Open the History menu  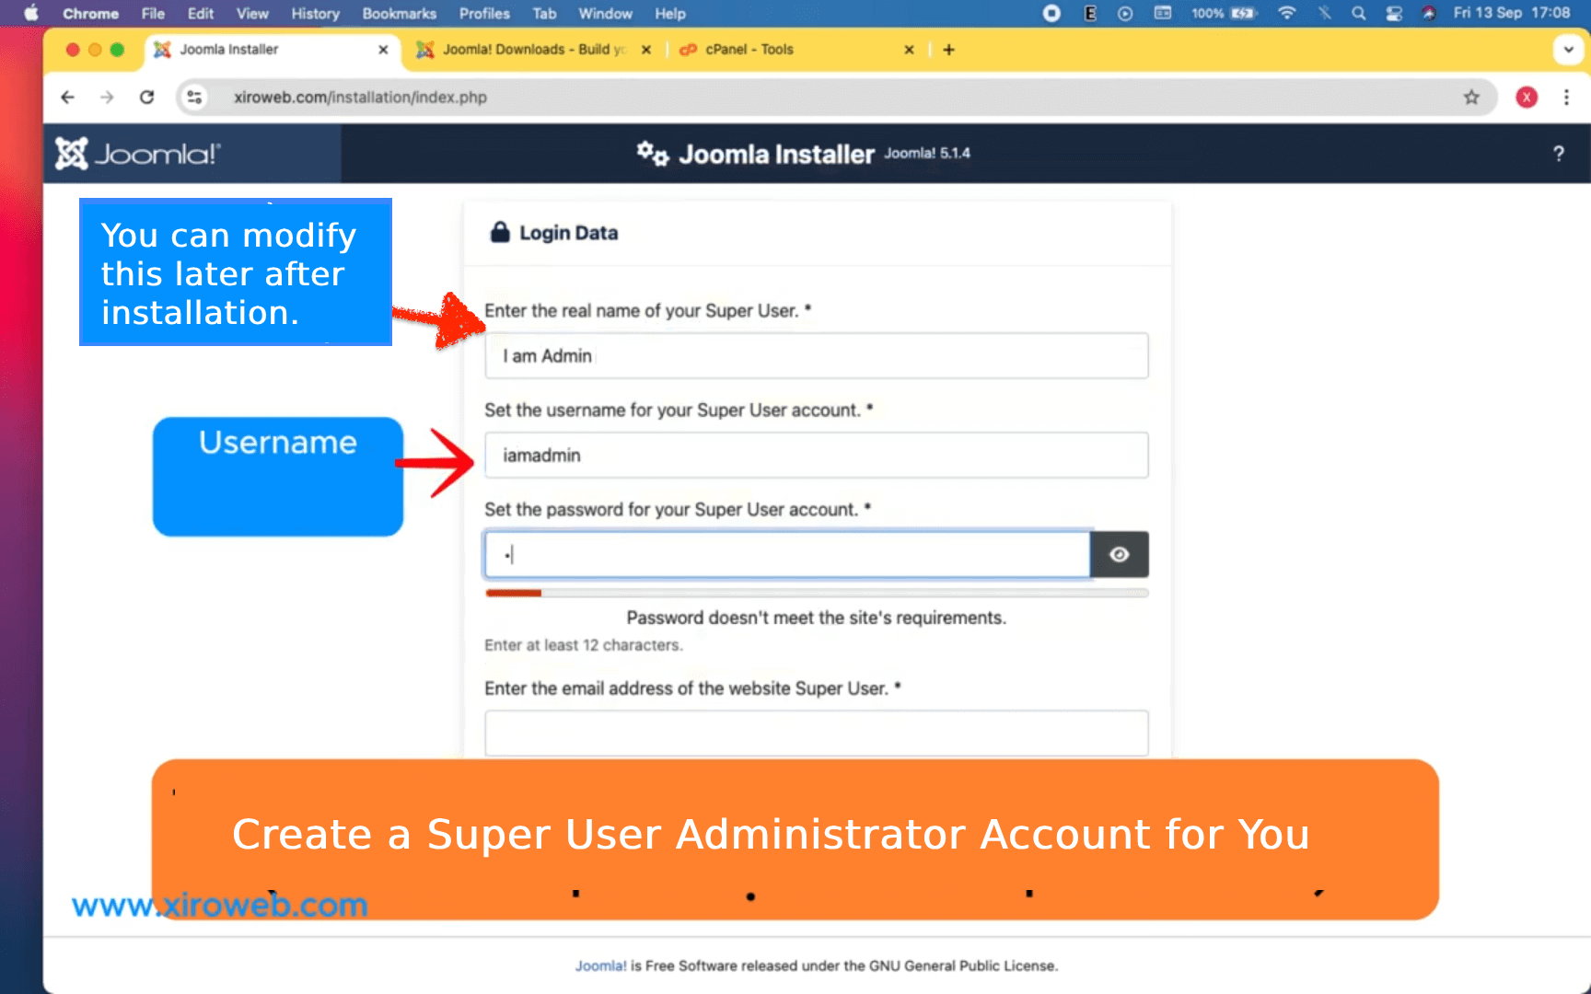coord(316,13)
